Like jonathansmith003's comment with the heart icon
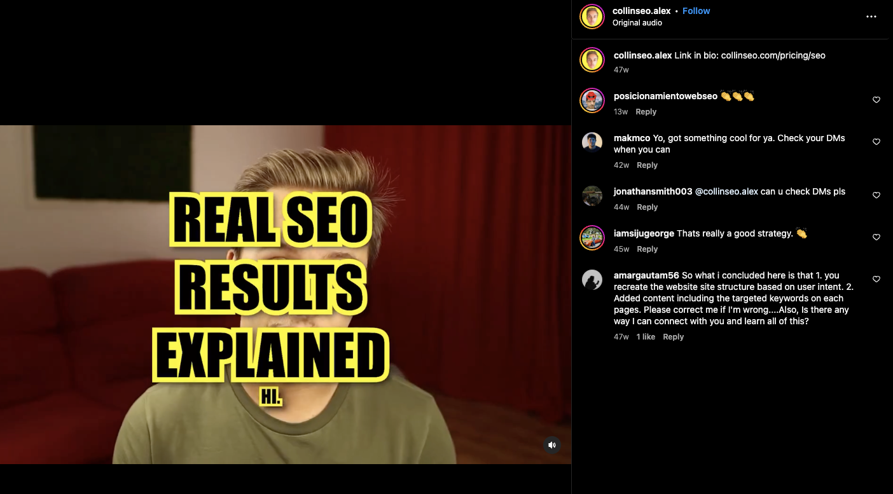893x494 pixels. pos(876,195)
